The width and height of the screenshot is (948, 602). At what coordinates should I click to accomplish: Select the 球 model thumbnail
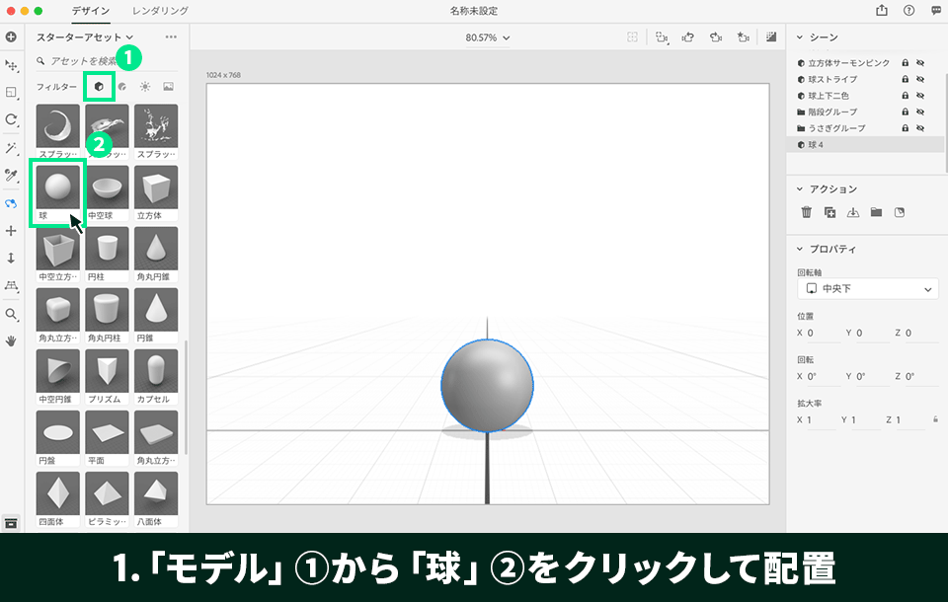point(56,187)
